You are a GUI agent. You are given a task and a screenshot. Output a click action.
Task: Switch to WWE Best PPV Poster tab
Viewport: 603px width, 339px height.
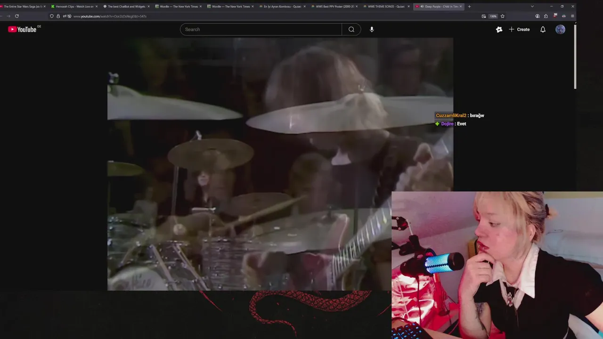tap(334, 7)
